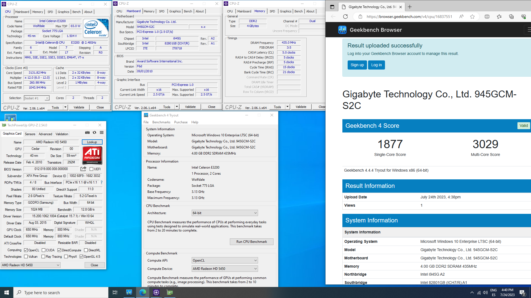The width and height of the screenshot is (531, 298).
Task: Toggle the OpenCL checkbox
Action: coord(26,250)
